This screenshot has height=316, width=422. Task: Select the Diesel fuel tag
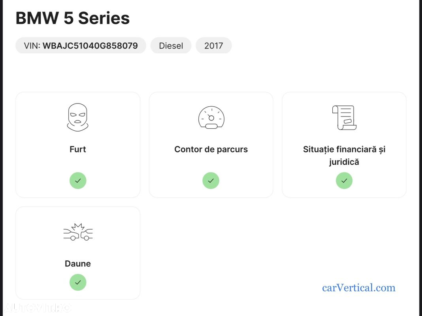click(171, 45)
